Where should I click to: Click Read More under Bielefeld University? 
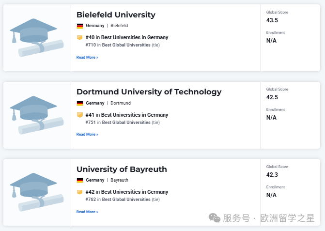[87, 58]
